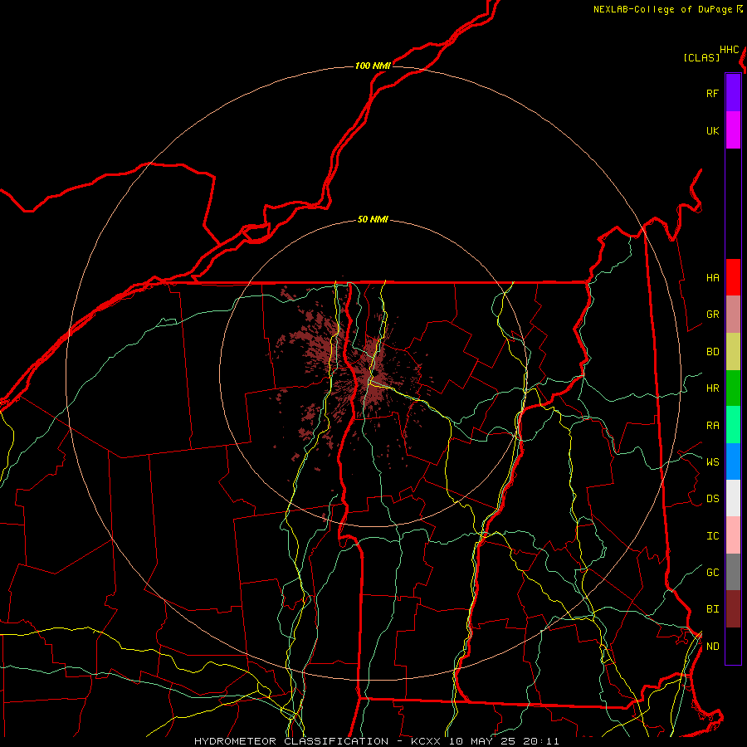Click the 'GR' legend label
Screen dimensions: 747x747
[x=712, y=315]
